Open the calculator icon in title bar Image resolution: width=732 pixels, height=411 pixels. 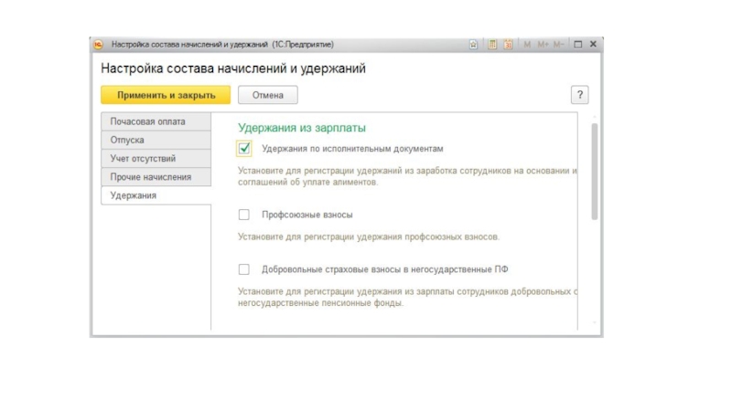(x=492, y=44)
